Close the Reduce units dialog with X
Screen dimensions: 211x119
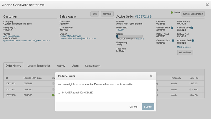coord(151,76)
